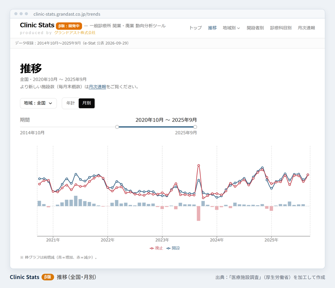The image size is (335, 288).
Task: Click the 2020年10月 ～ 2025年9月 range heading
Action: pos(166,120)
